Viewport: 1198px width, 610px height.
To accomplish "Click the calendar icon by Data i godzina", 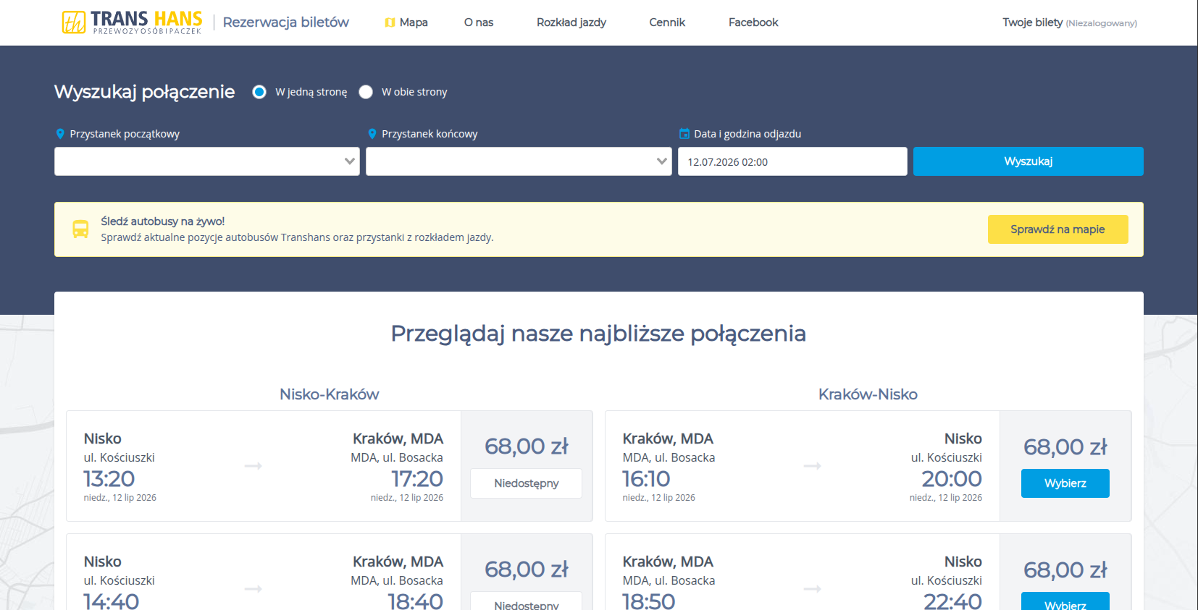I will (x=684, y=134).
